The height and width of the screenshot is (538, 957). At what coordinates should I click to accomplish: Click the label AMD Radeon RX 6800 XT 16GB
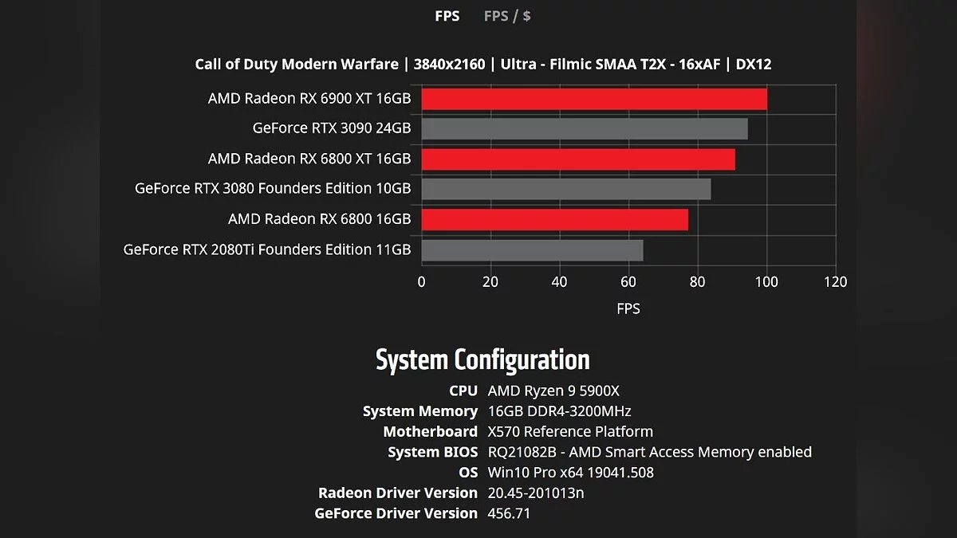[309, 159]
